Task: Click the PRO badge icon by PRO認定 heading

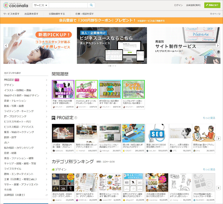Action: click(x=54, y=118)
